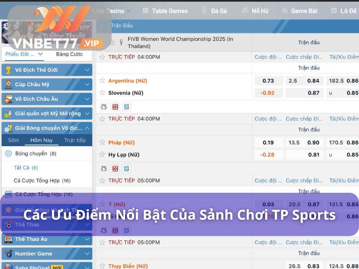Toggle the star on the TRỰC TIẾP row above Argentina
Viewport: 359px width, 269px height.
(x=102, y=57)
